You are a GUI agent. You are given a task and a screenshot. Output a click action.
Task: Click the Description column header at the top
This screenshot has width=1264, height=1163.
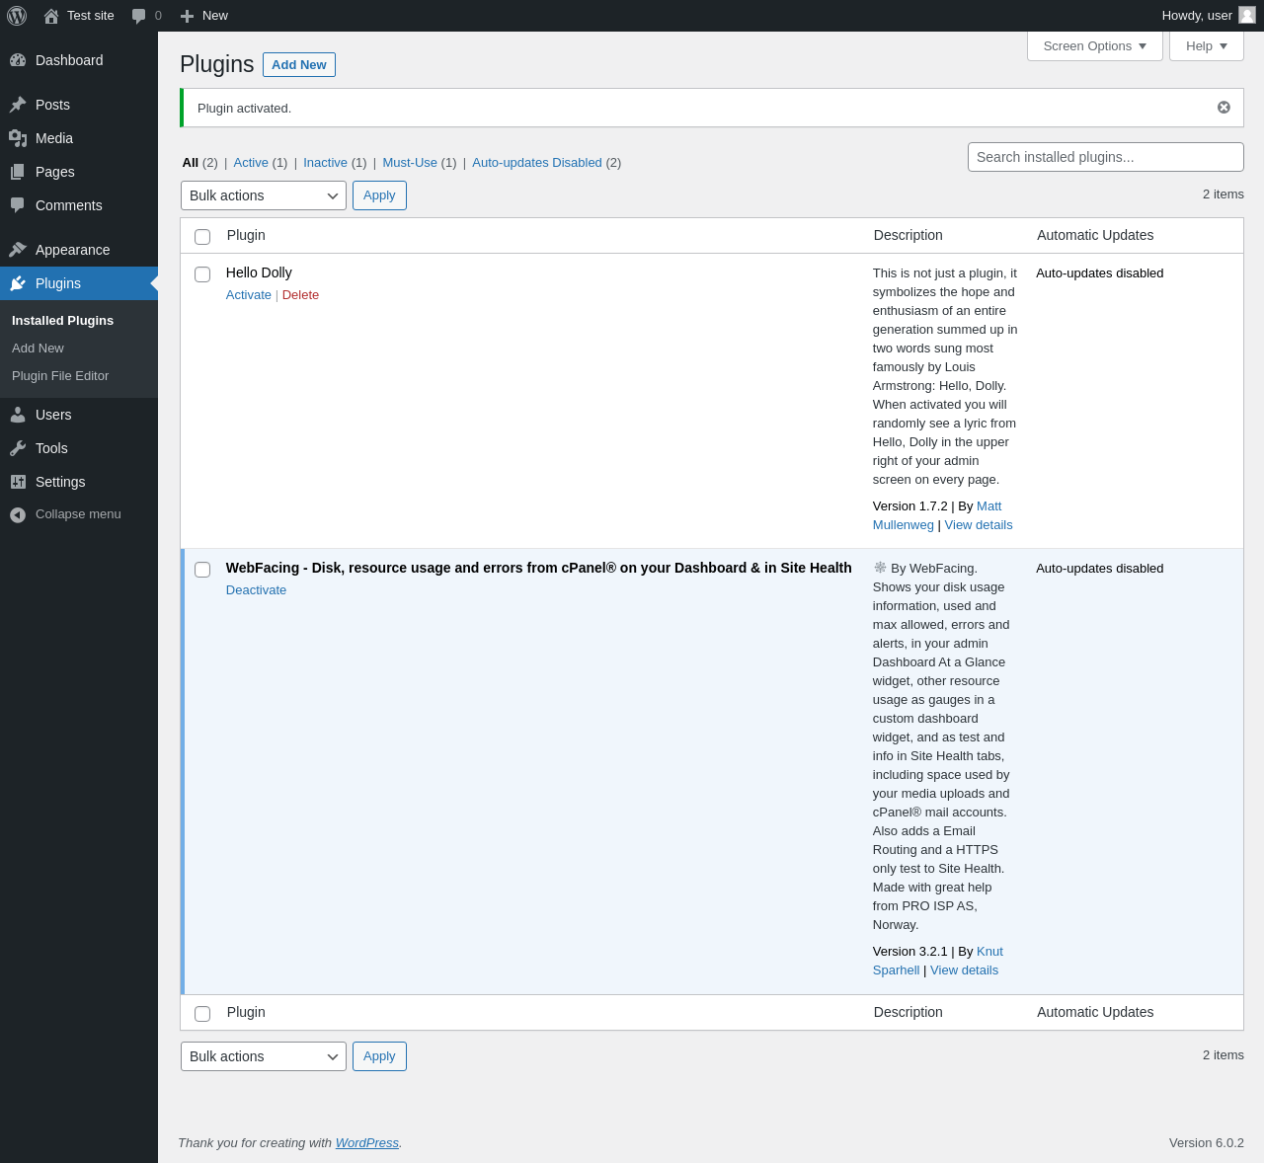[x=908, y=236]
